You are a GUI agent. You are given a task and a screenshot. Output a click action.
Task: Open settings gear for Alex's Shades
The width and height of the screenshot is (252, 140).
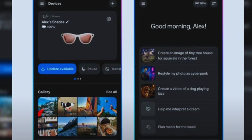click(109, 19)
